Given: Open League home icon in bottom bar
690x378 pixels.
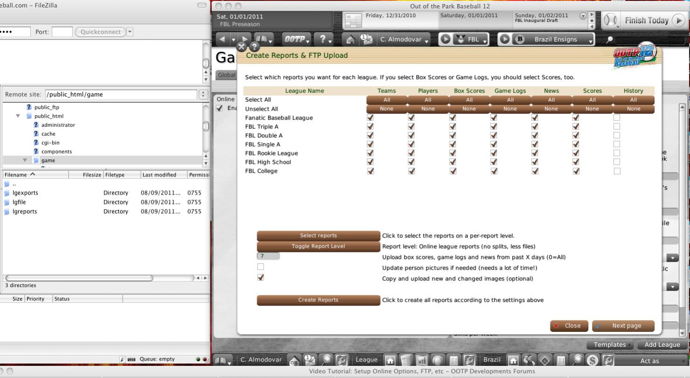Looking at the screenshot, I should point(390,360).
